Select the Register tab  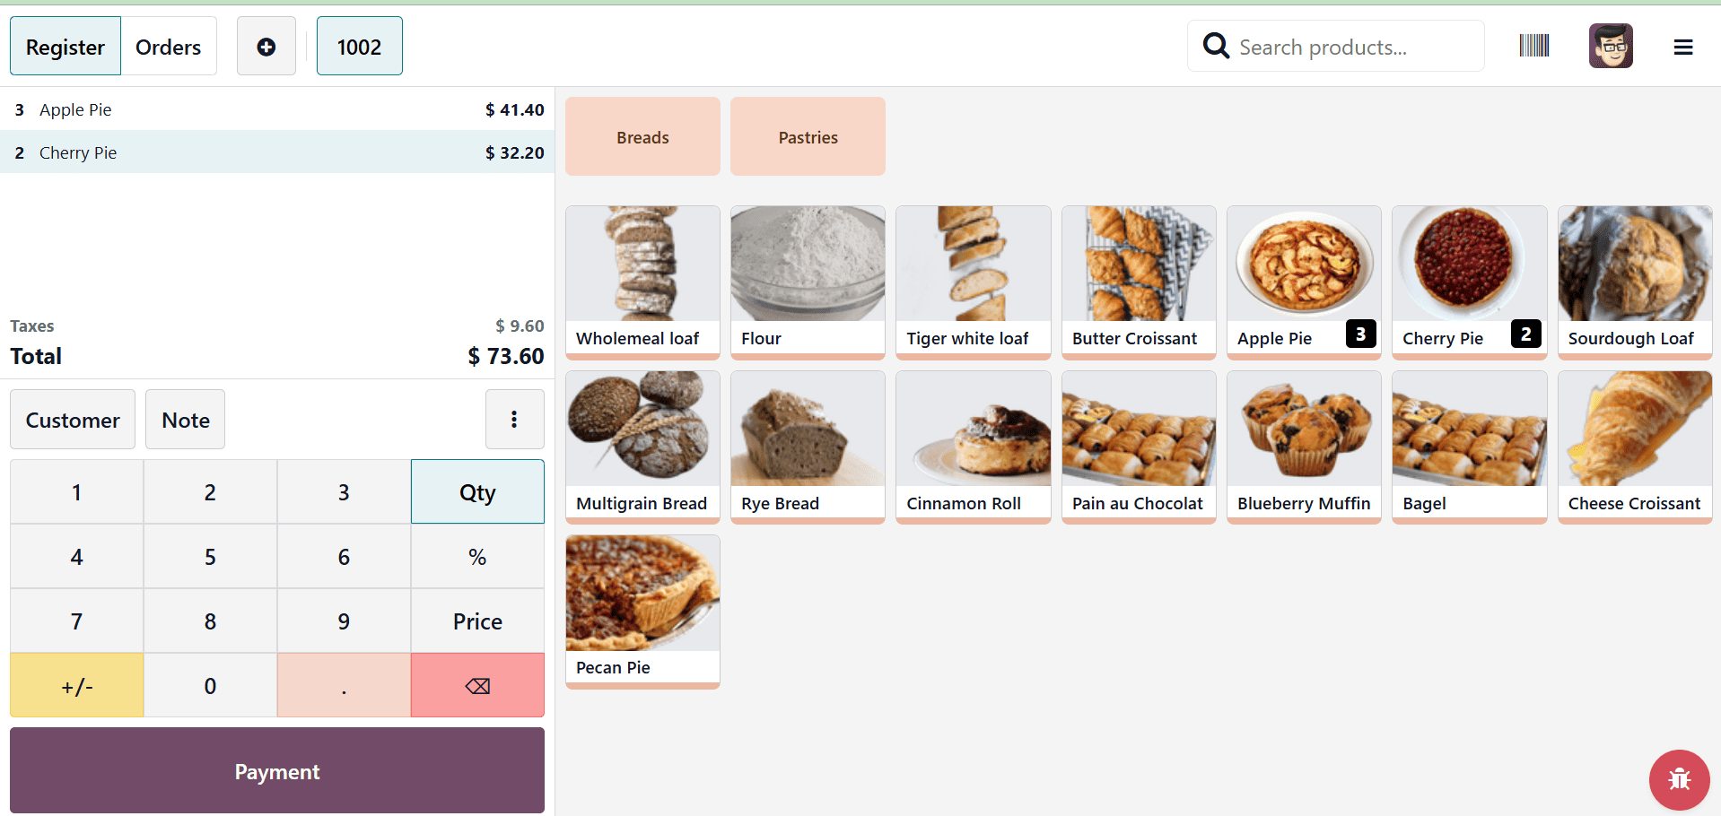(65, 46)
